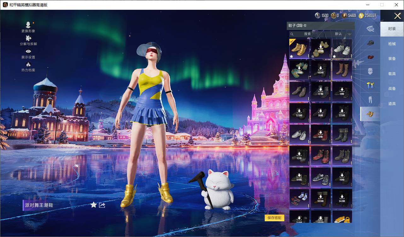Click the gold coin showing 256557
Viewport: 404px width, 237px height.
(361, 15)
